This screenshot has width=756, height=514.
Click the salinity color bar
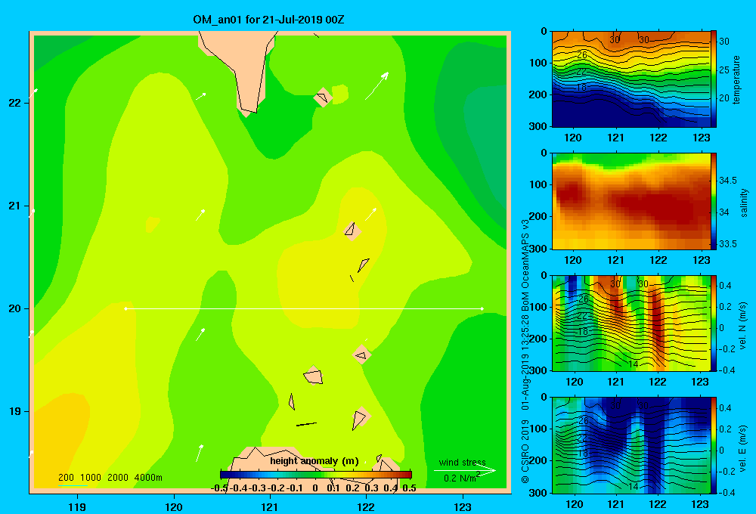714,201
